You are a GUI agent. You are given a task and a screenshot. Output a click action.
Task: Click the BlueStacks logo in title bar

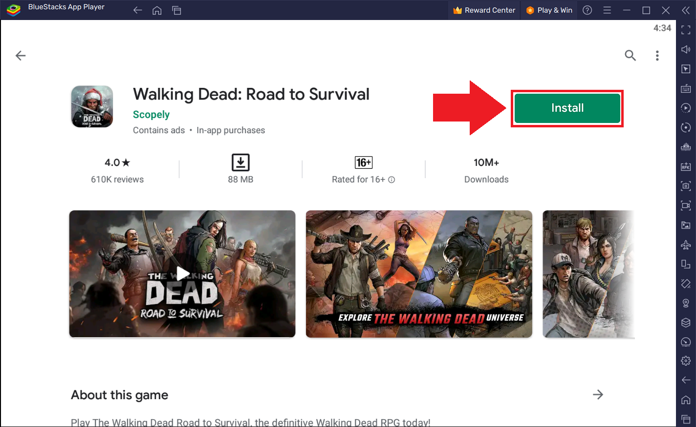click(x=13, y=9)
